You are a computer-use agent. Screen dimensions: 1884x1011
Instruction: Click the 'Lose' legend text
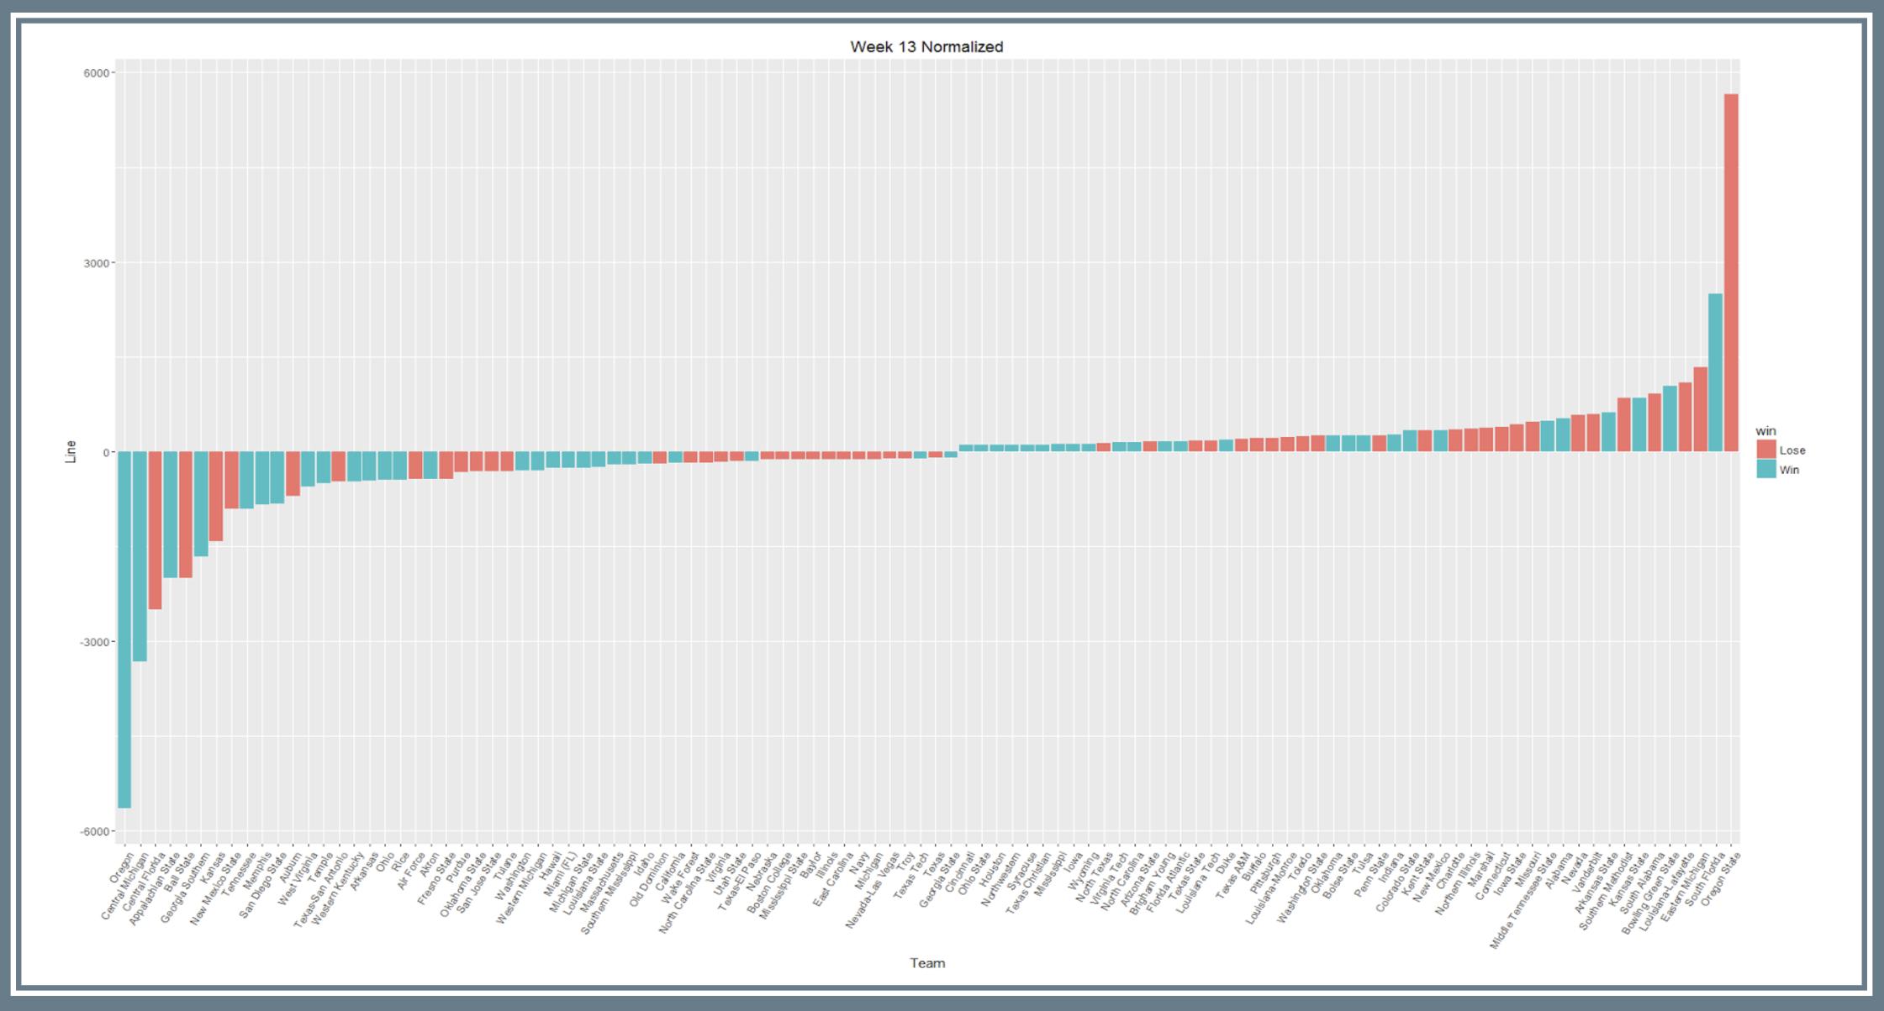point(1792,450)
